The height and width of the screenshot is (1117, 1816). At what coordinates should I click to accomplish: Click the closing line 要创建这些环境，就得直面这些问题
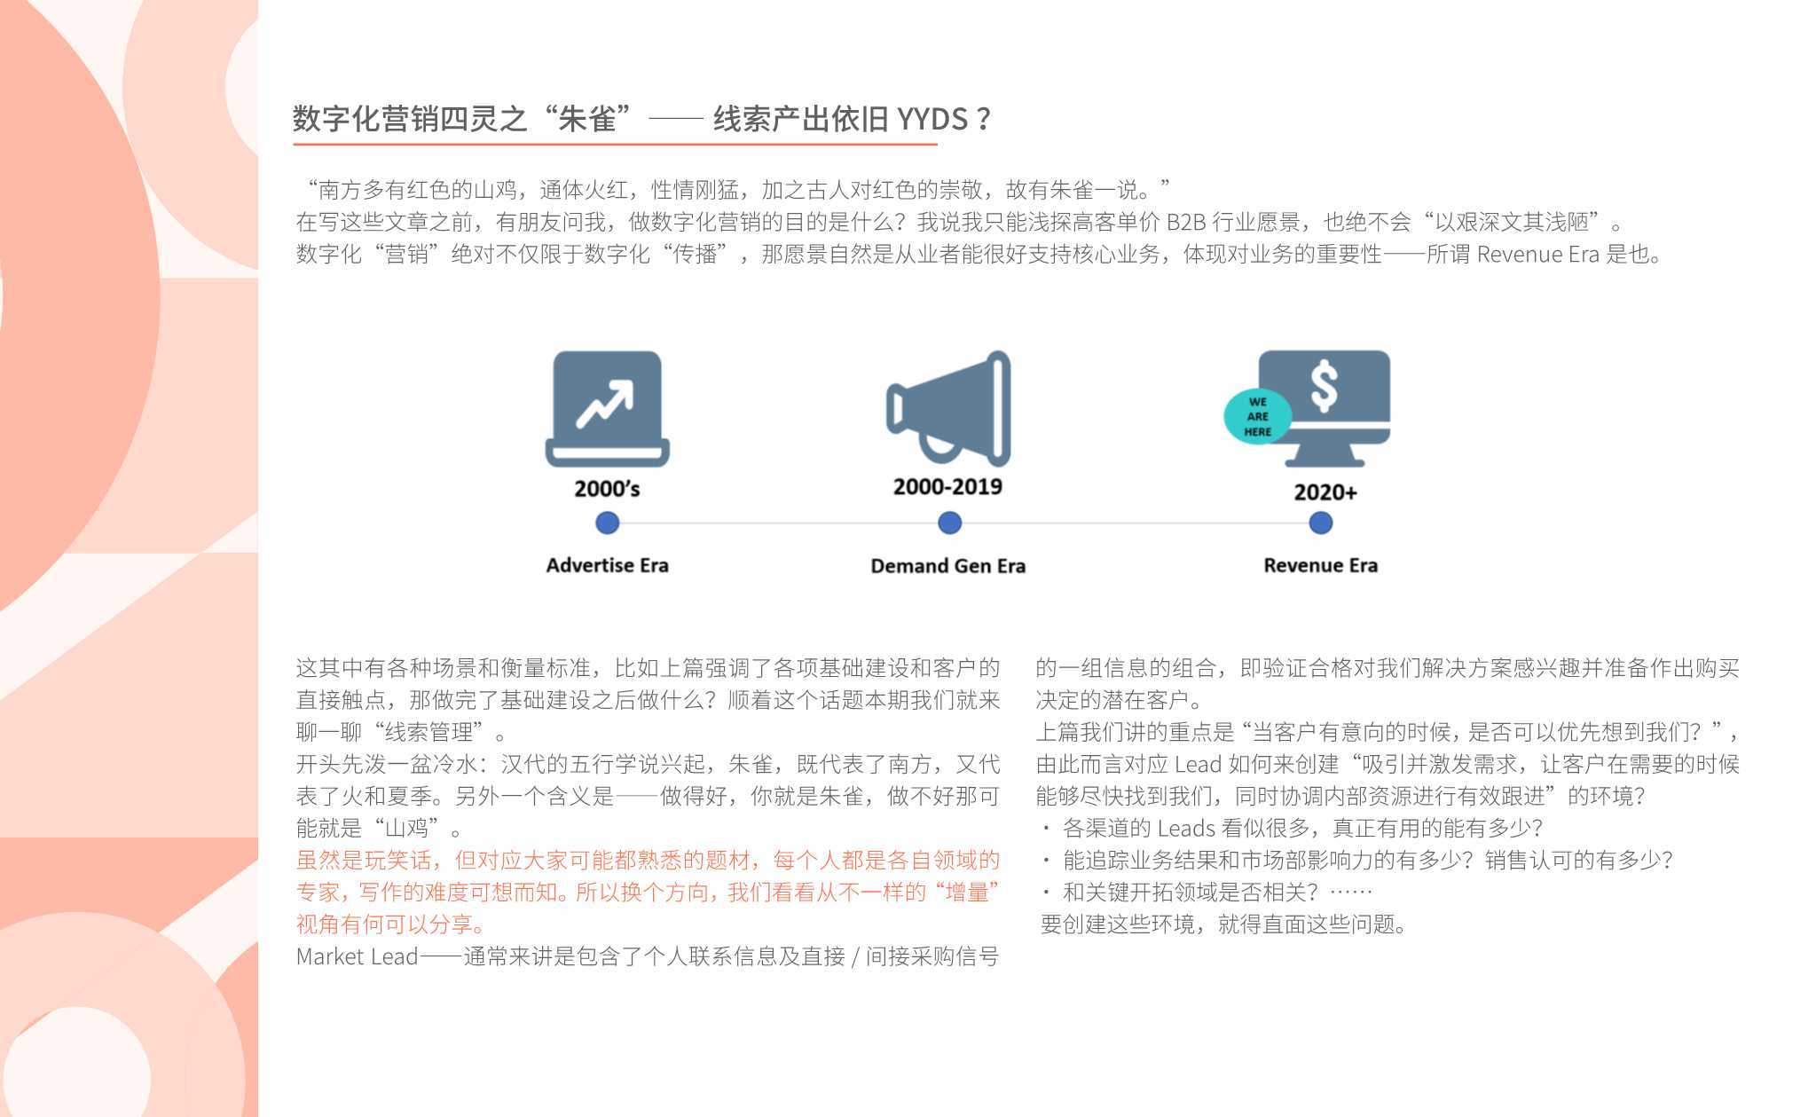[1224, 924]
